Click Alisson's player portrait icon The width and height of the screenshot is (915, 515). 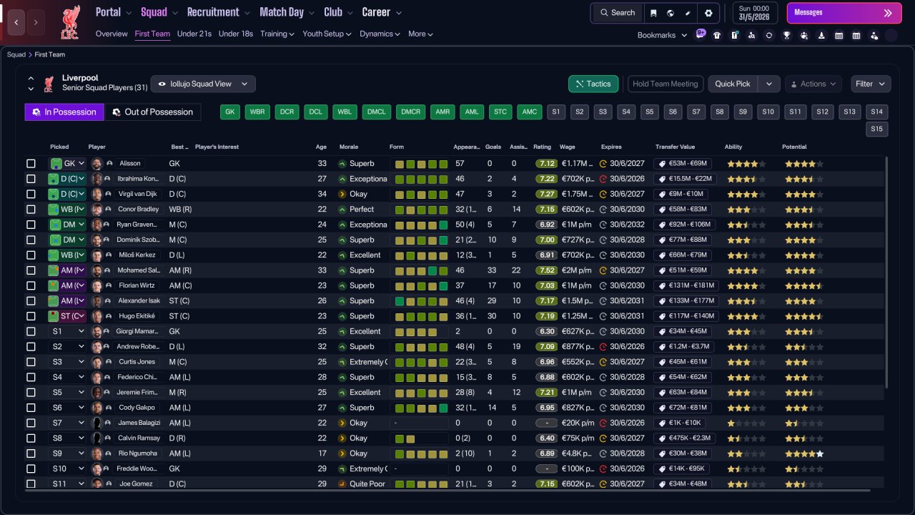(97, 164)
